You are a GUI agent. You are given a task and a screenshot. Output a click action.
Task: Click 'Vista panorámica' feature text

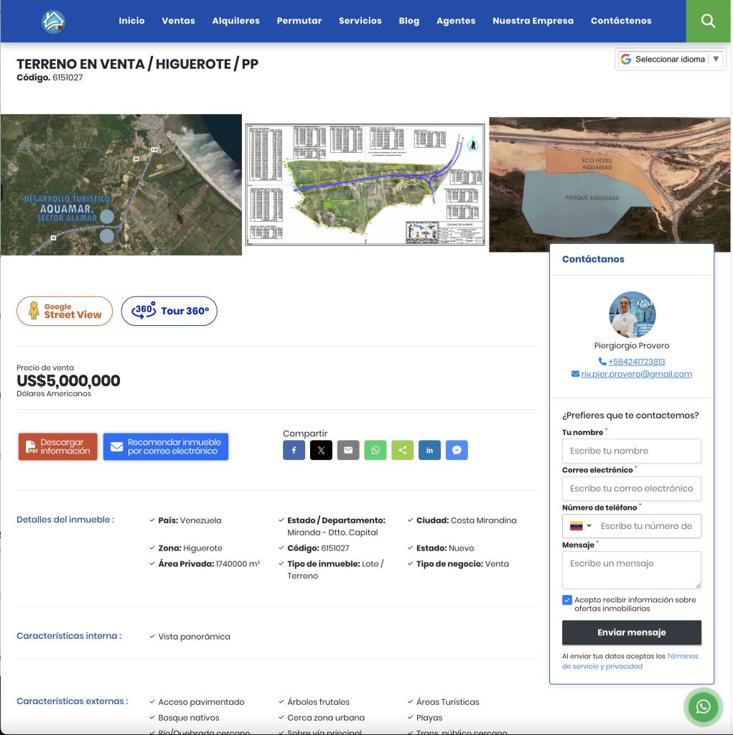click(x=194, y=637)
